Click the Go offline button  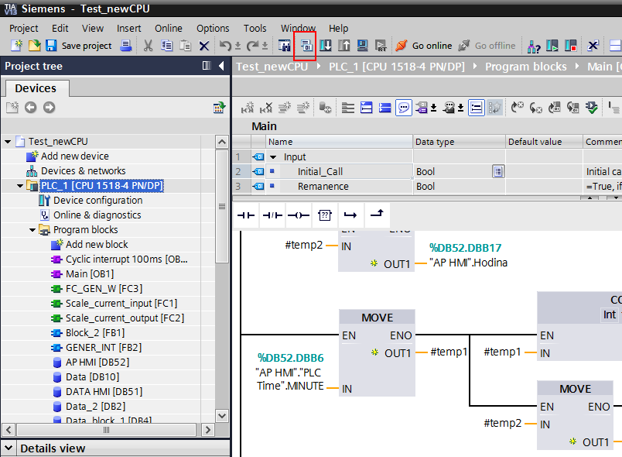point(487,46)
